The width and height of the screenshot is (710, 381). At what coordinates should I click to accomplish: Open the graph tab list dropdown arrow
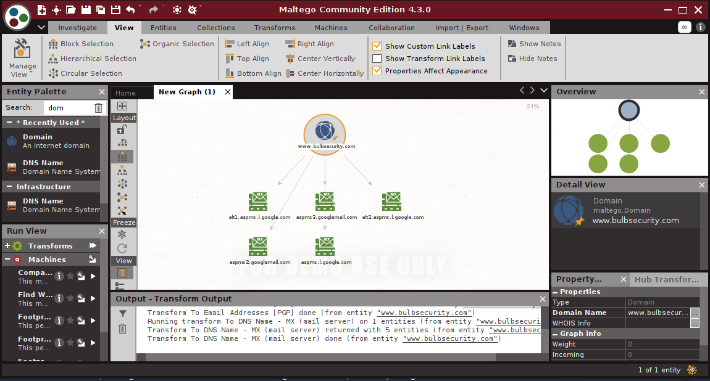click(x=544, y=91)
